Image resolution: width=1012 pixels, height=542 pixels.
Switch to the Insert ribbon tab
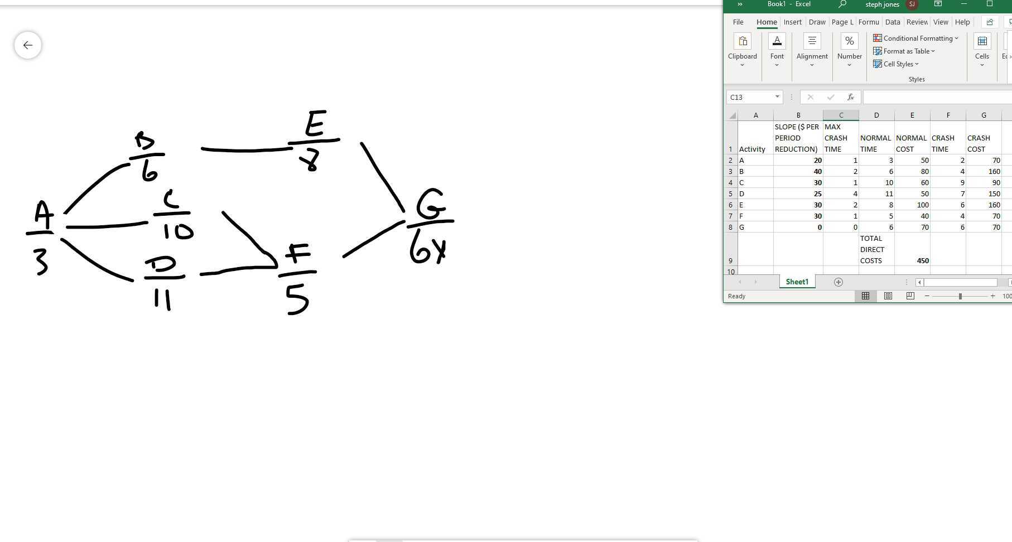(792, 22)
